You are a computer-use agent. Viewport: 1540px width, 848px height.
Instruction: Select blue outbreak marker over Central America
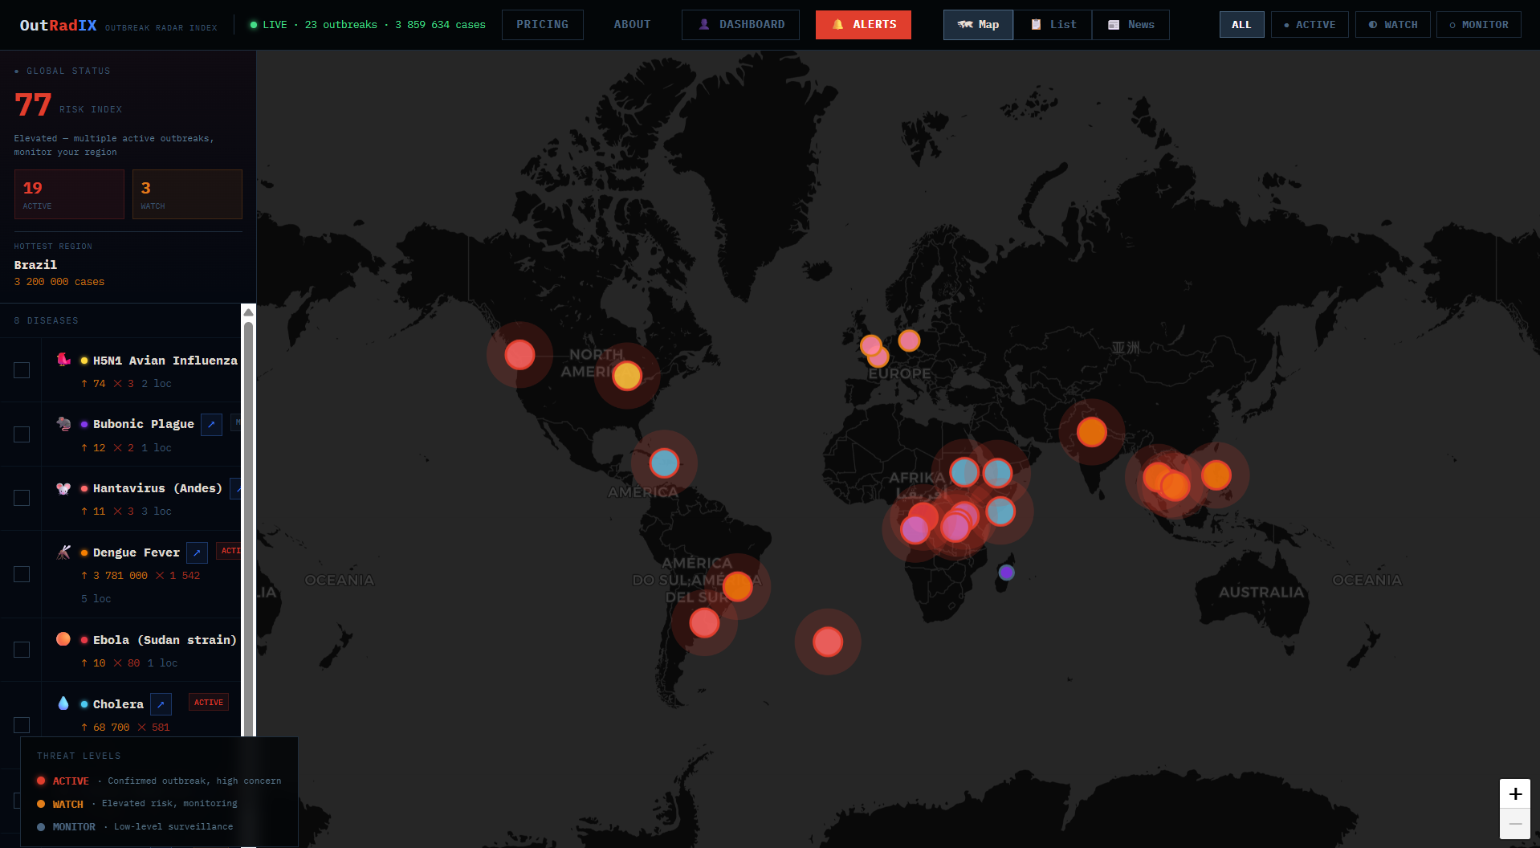664,463
